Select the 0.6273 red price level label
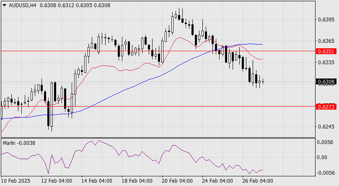Image resolution: width=339 pixels, height=186 pixels. tap(326, 107)
